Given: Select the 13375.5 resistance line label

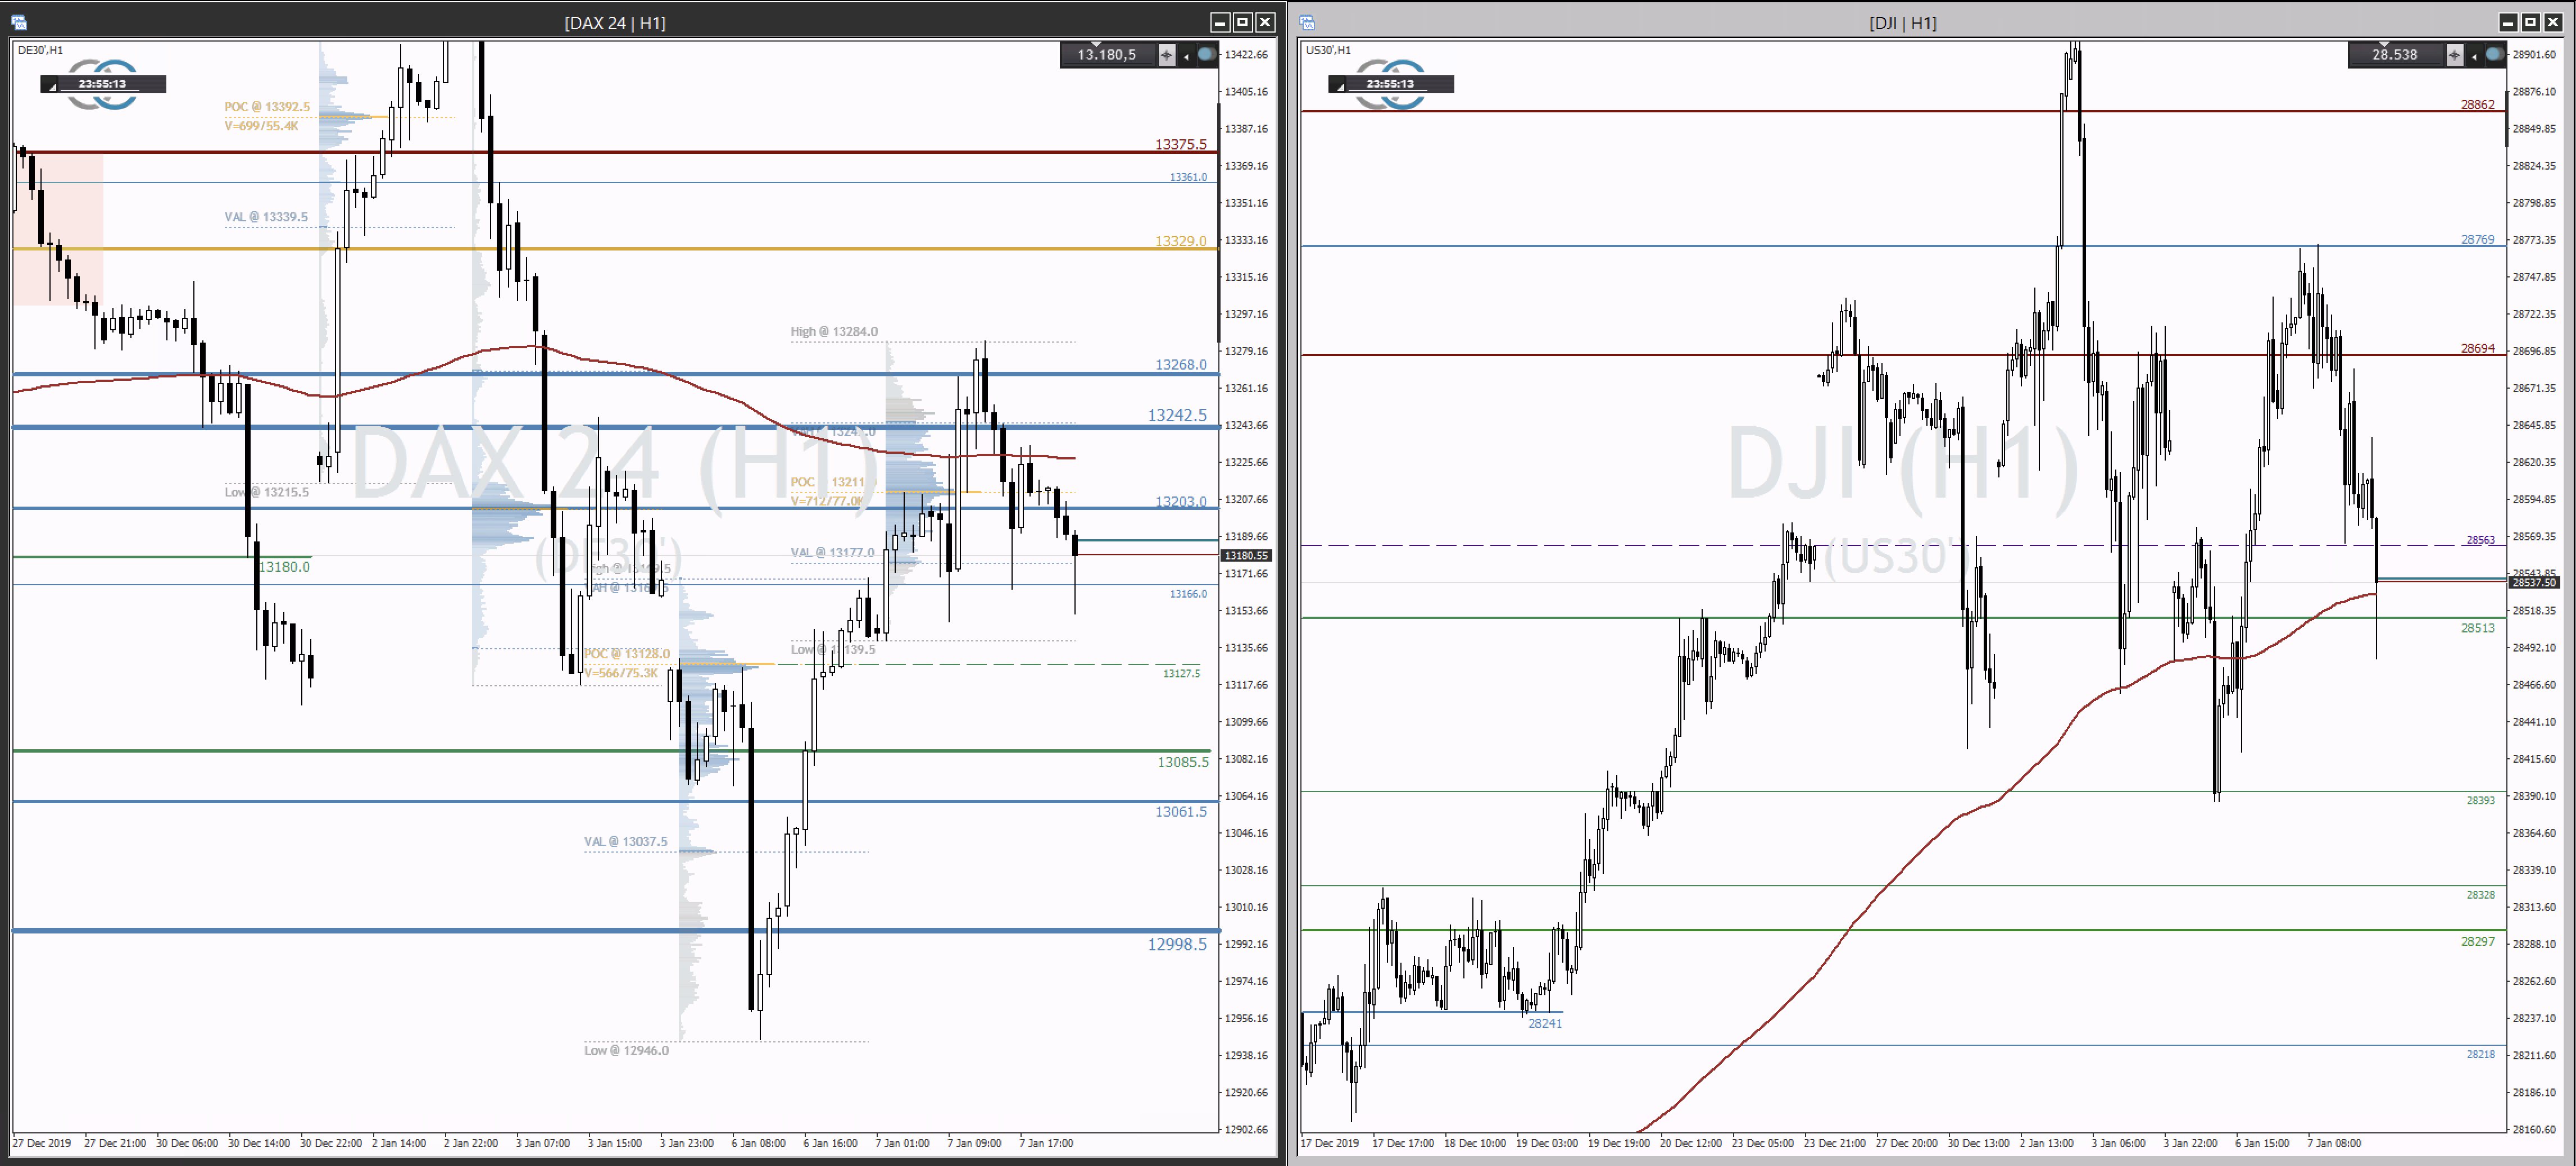Looking at the screenshot, I should tap(1180, 144).
